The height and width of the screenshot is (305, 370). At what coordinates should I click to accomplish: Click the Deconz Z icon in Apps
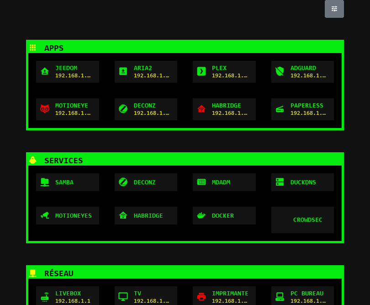[123, 109]
